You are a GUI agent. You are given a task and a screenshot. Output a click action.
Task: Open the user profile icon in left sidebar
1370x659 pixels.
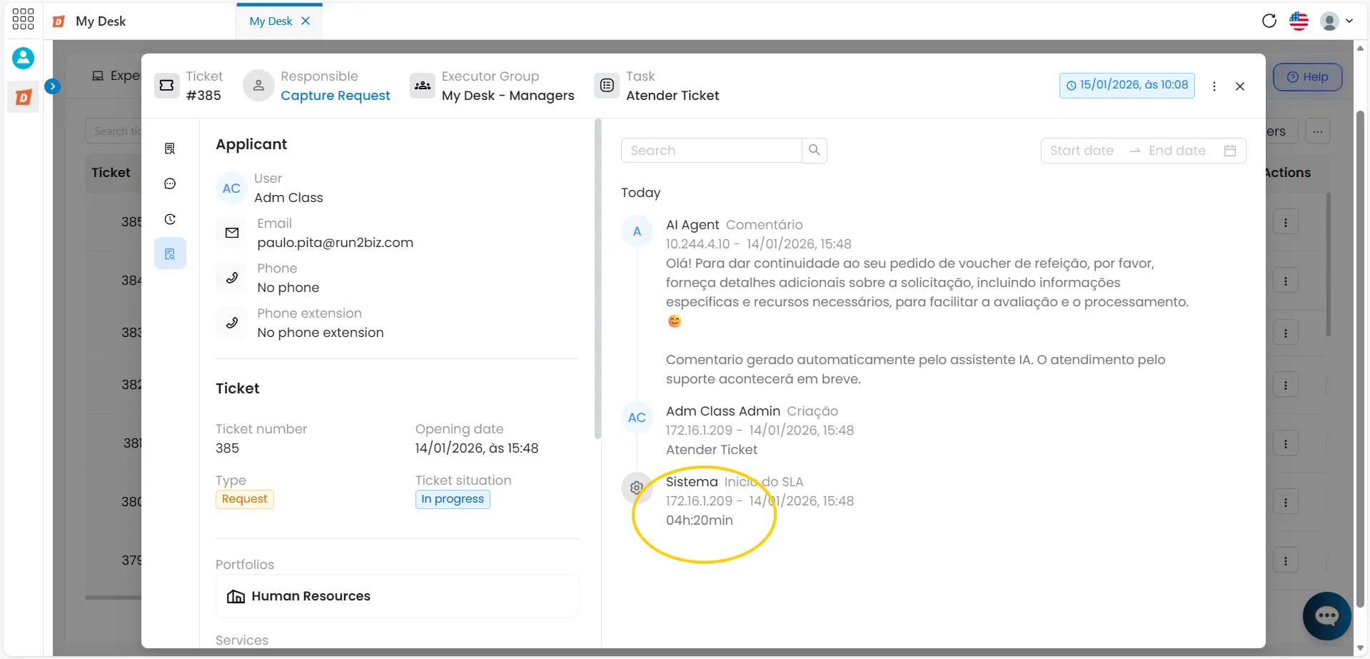tap(23, 58)
